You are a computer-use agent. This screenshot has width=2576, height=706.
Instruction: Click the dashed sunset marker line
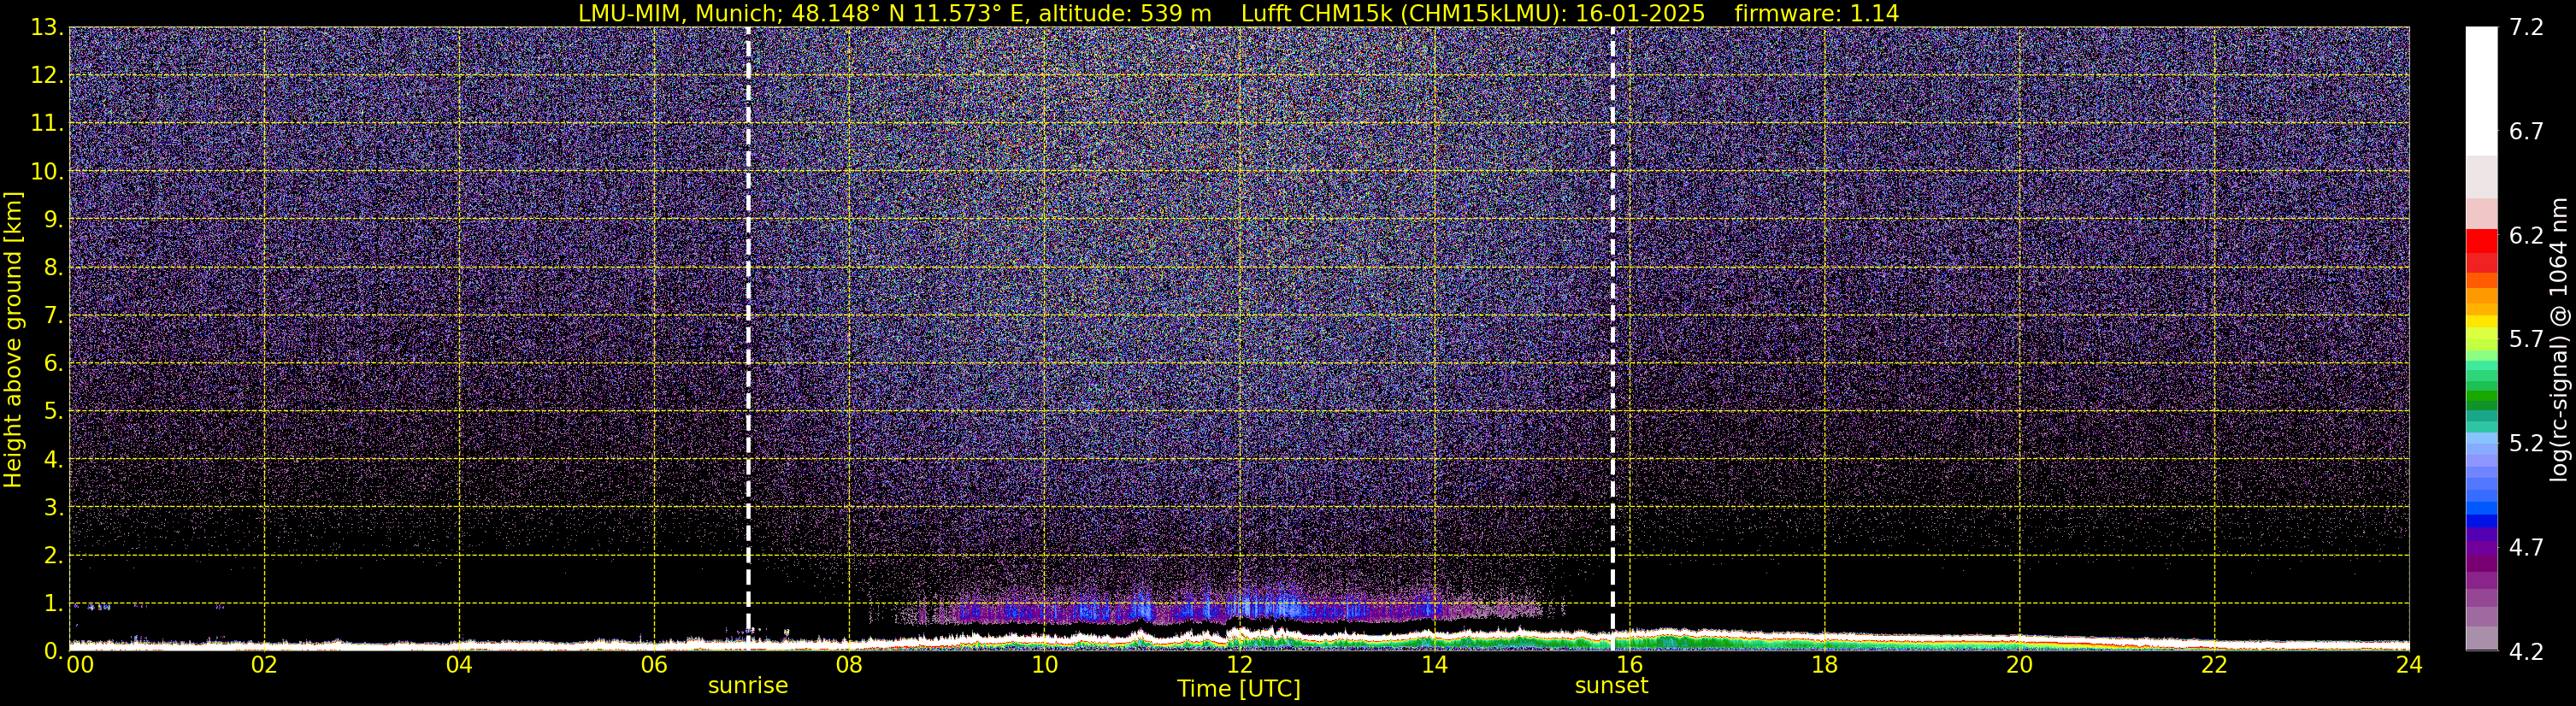(x=1613, y=339)
